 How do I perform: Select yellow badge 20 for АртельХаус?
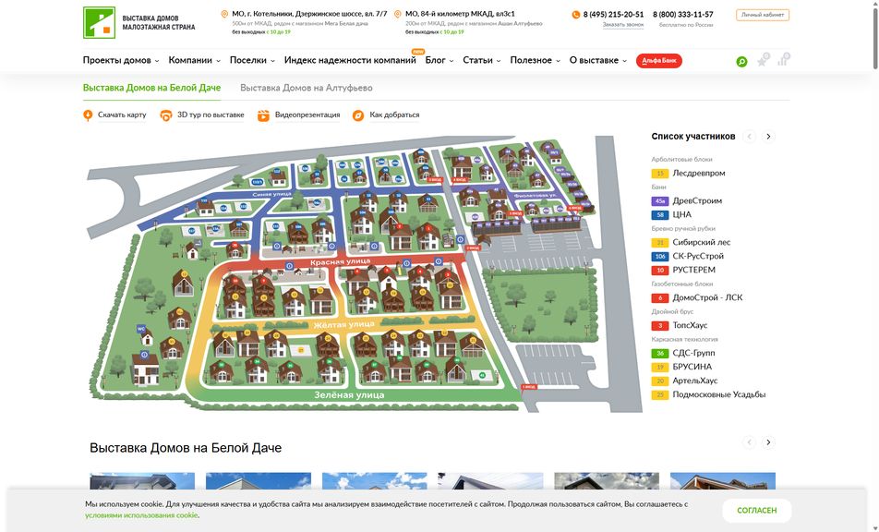click(660, 381)
